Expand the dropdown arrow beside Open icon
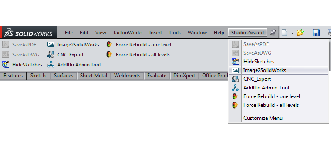Viewport: 331px width, 165px height. tap(308, 33)
